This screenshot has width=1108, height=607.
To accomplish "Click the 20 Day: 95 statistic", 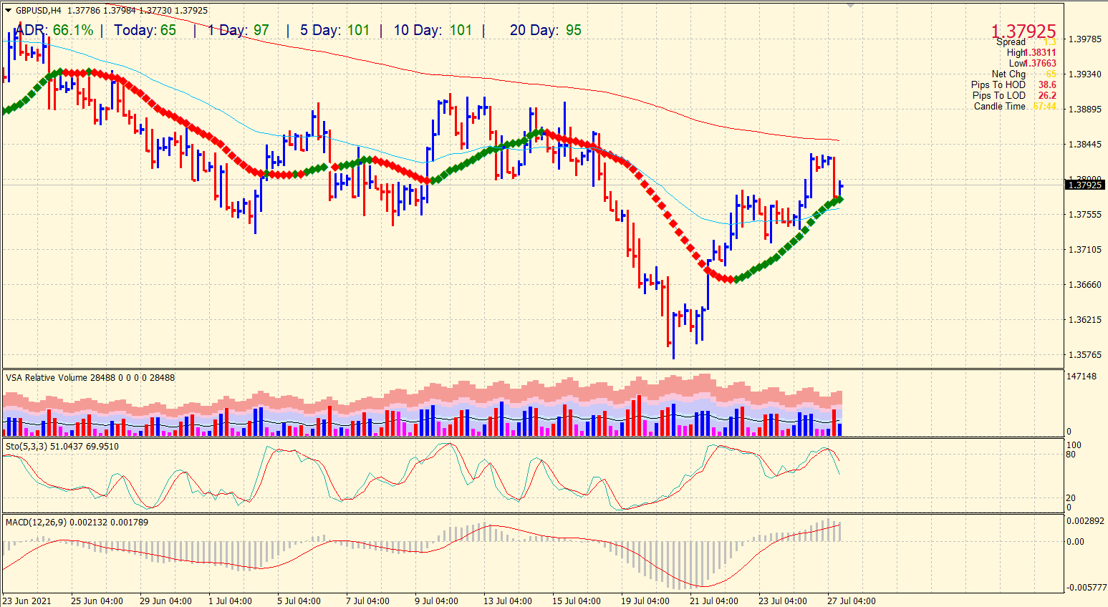I will [x=544, y=31].
